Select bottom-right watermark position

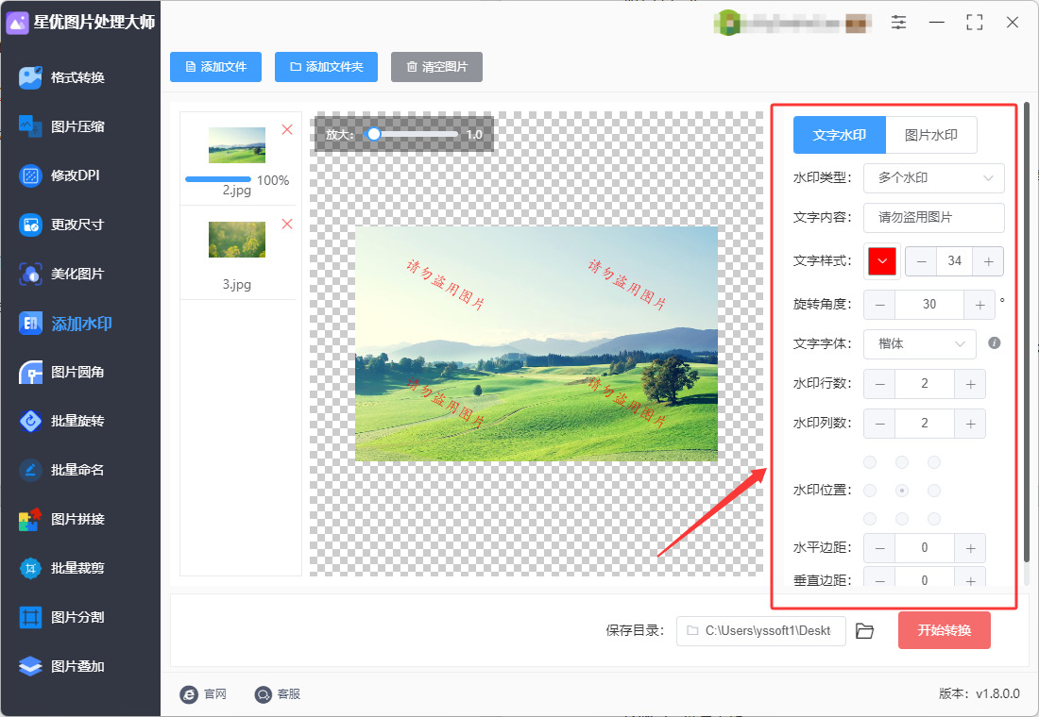click(x=933, y=518)
